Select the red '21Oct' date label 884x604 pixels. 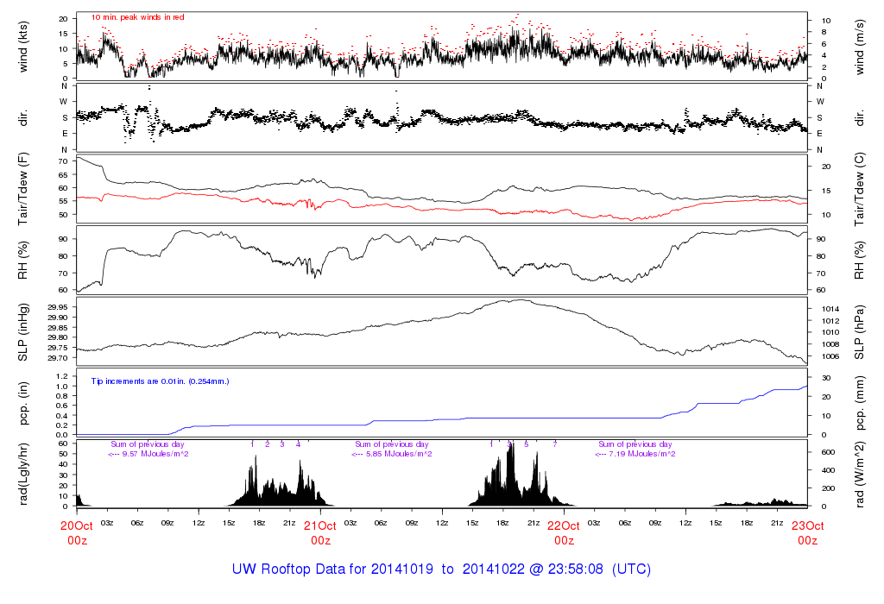pyautogui.click(x=320, y=525)
